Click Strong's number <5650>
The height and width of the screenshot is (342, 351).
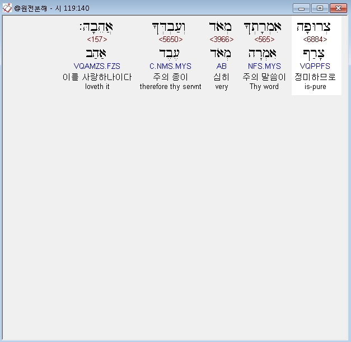pyautogui.click(x=171, y=39)
